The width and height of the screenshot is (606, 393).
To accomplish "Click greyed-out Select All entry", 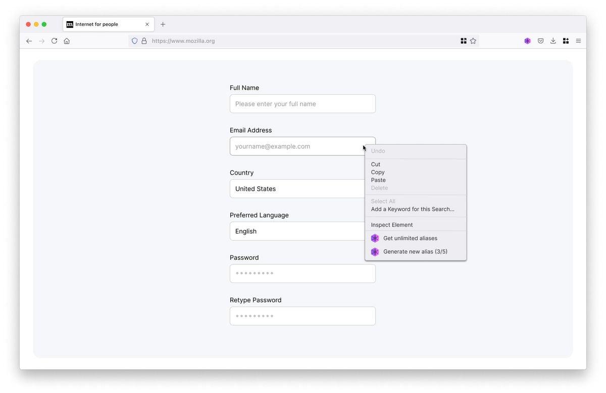I will 383,201.
